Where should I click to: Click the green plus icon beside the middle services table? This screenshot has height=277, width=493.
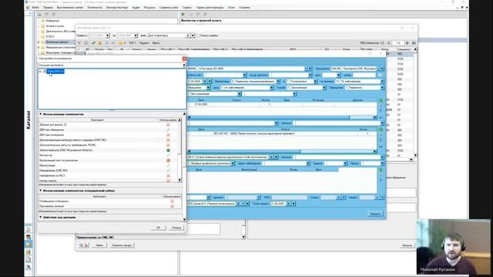point(381,129)
